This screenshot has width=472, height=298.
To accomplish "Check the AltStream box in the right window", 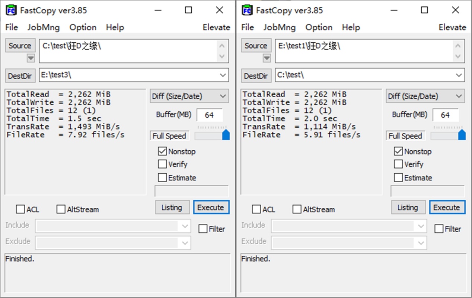I will [x=297, y=209].
